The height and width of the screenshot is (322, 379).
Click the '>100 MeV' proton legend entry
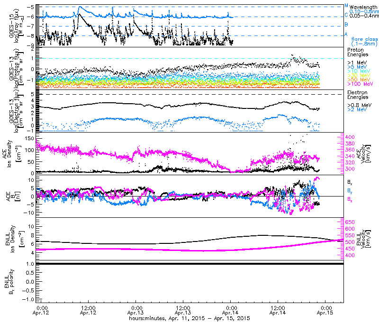(360, 84)
